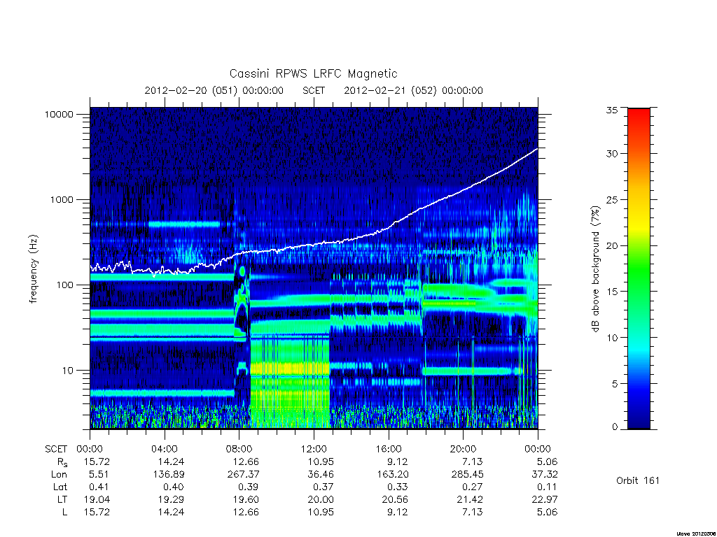
Task: Click the colorbar label 'dB above background (7%)'
Action: (x=595, y=268)
